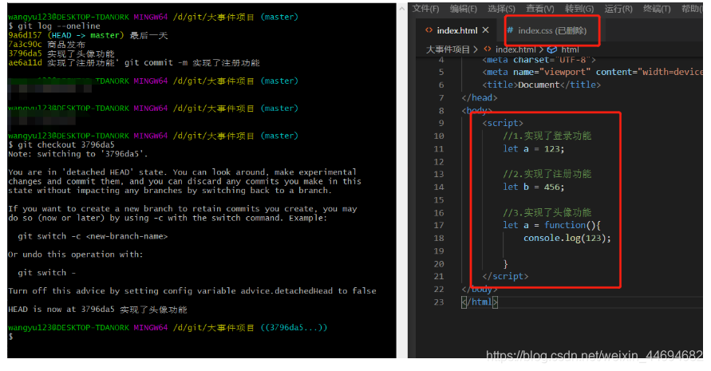Click line number 17 in the editor gutter

pos(438,225)
